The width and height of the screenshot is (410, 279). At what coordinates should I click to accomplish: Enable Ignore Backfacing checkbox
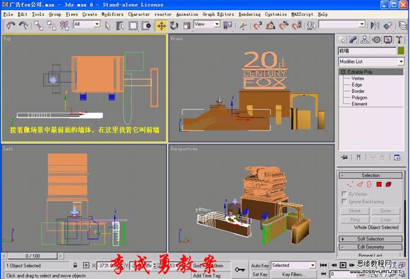344,201
